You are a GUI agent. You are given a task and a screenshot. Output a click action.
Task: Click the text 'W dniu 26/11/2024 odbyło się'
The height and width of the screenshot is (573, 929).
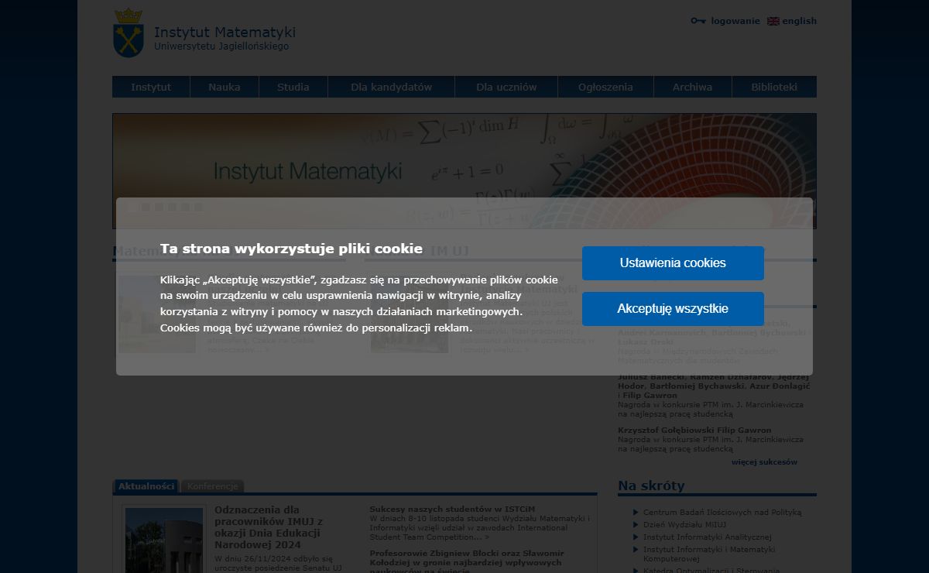[273, 558]
